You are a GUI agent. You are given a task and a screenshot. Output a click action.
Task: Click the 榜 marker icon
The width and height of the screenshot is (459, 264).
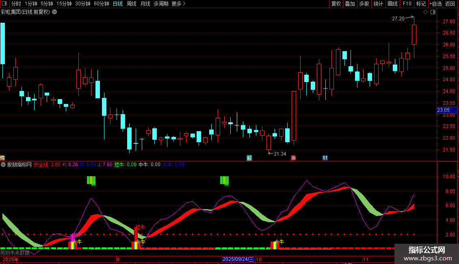[x=2, y=158]
